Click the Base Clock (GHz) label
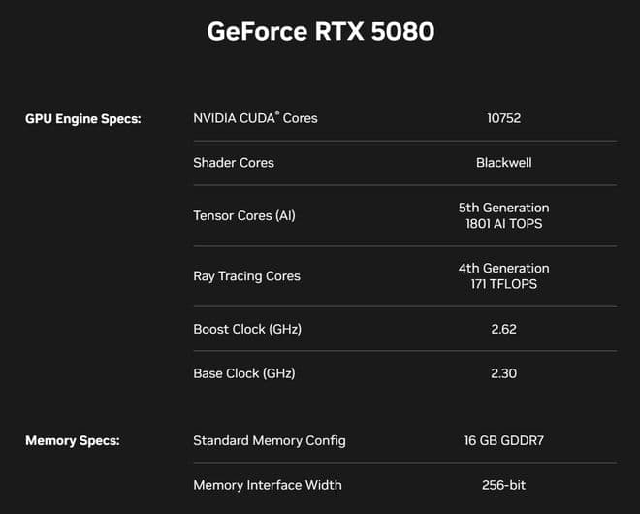640x514 pixels. click(243, 373)
